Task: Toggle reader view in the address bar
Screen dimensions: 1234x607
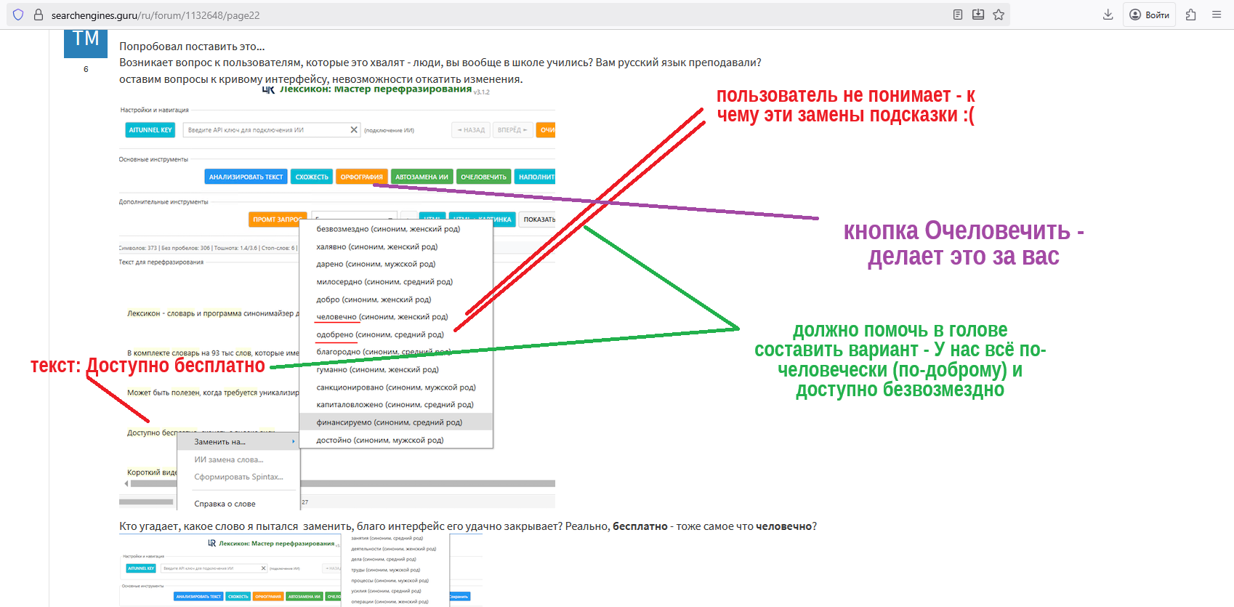Action: tap(958, 15)
